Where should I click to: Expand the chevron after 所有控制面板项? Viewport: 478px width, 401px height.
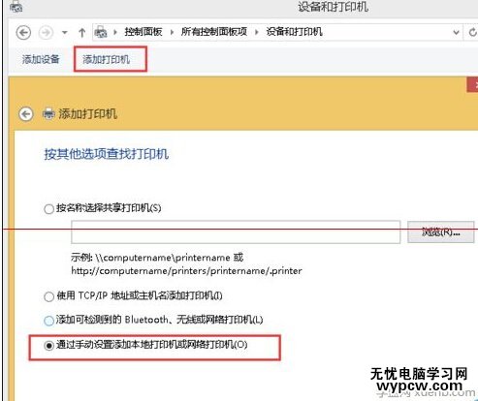(257, 32)
